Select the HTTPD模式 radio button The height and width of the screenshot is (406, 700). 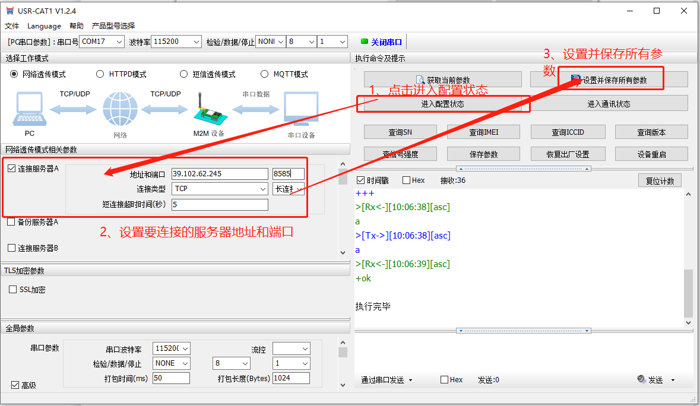point(100,74)
